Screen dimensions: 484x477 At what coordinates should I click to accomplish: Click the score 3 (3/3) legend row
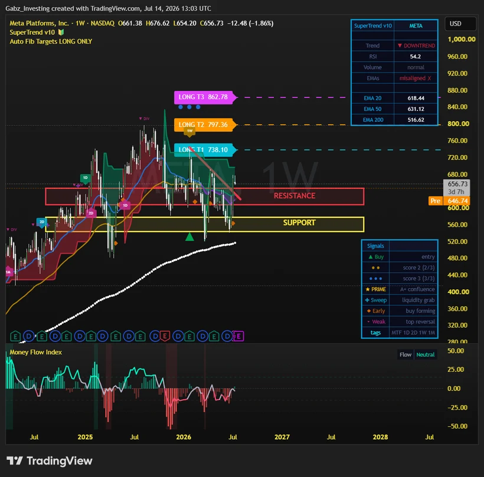pyautogui.click(x=400, y=279)
